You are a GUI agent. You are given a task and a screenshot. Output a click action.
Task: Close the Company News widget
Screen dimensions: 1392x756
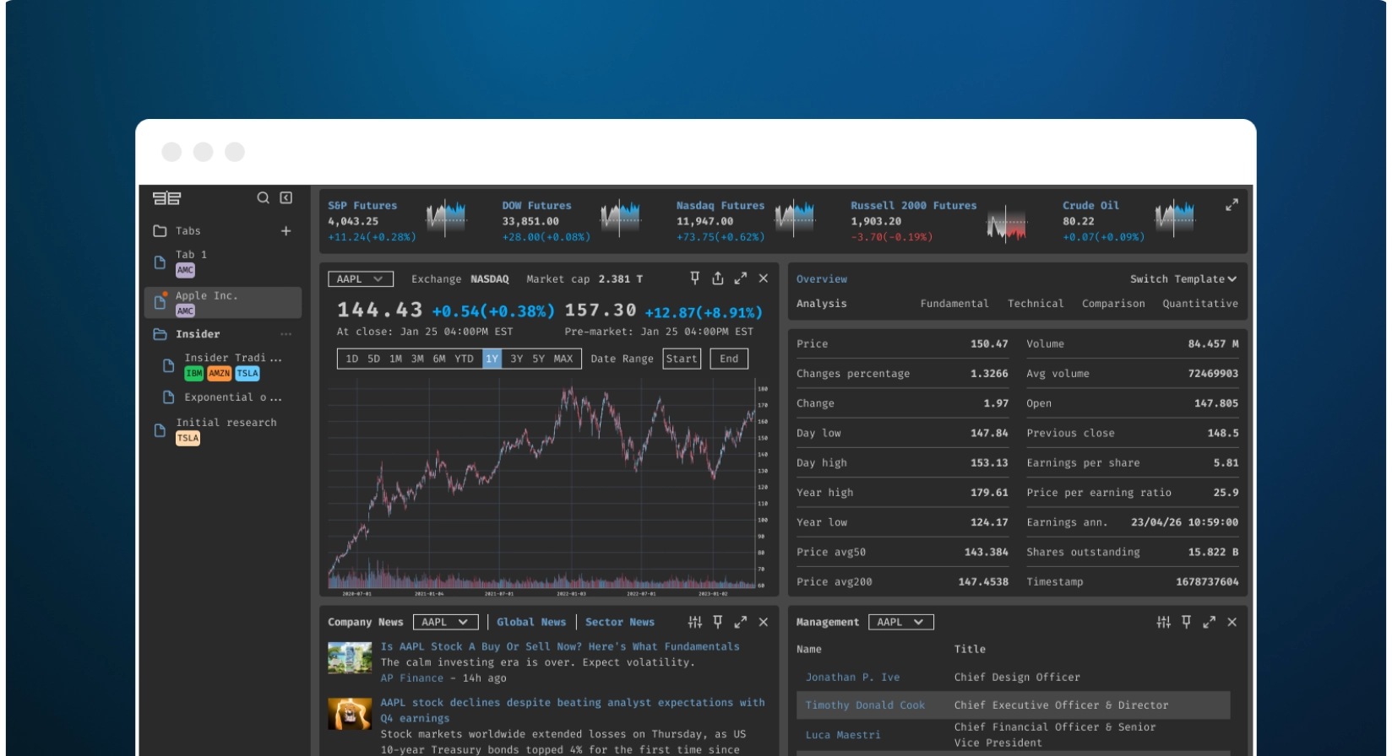[764, 622]
